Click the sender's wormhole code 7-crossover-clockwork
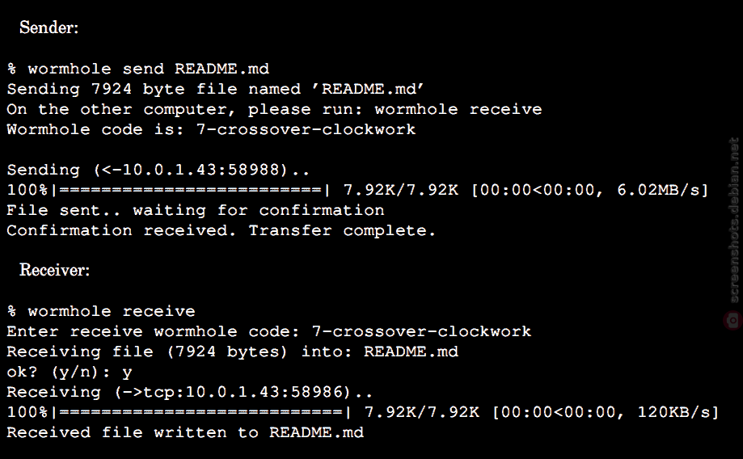 tap(306, 130)
